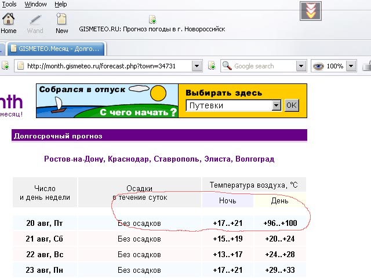Click the Wand toolbar icon
The image size is (371, 278).
pyautogui.click(x=35, y=23)
